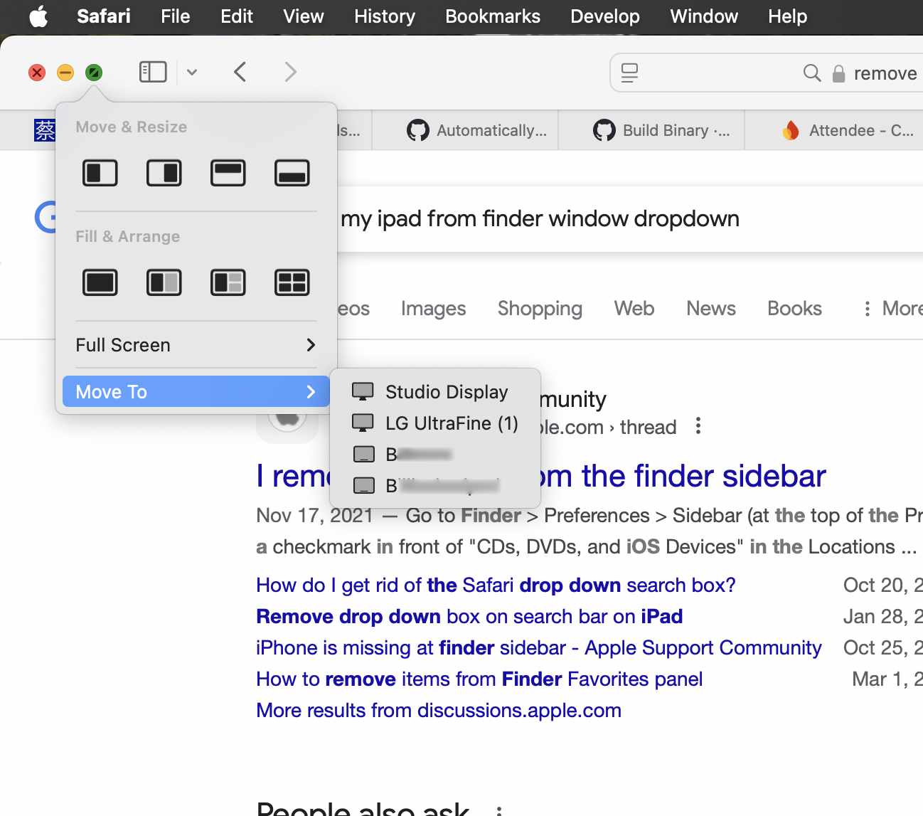Screen dimensions: 923x816
Task: Tile window to top half icon
Action: 228,173
